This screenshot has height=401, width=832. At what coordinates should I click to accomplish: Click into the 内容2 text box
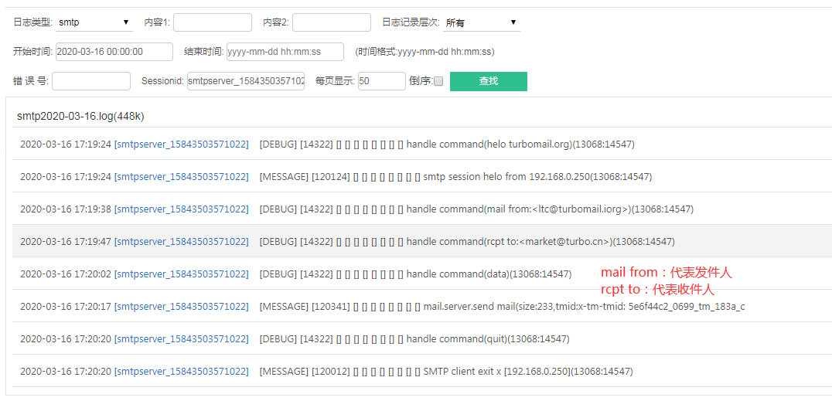pos(331,22)
